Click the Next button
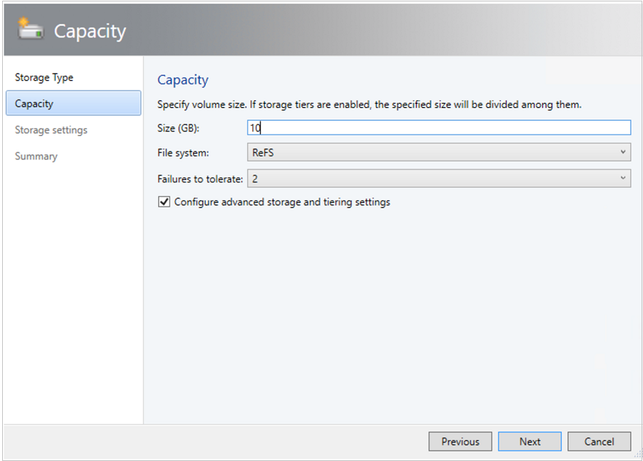The width and height of the screenshot is (643, 461). 529,441
